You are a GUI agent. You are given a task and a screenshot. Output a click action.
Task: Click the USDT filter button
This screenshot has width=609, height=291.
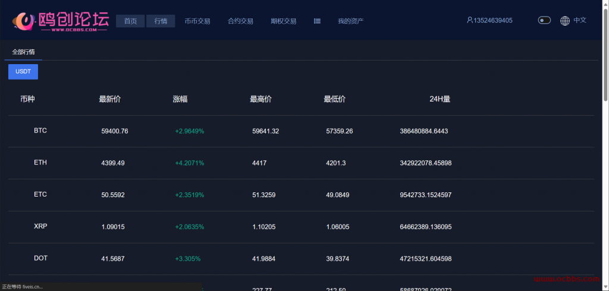pyautogui.click(x=23, y=72)
